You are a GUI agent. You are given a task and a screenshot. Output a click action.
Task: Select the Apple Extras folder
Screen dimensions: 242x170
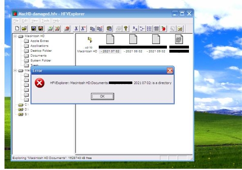click(40, 41)
